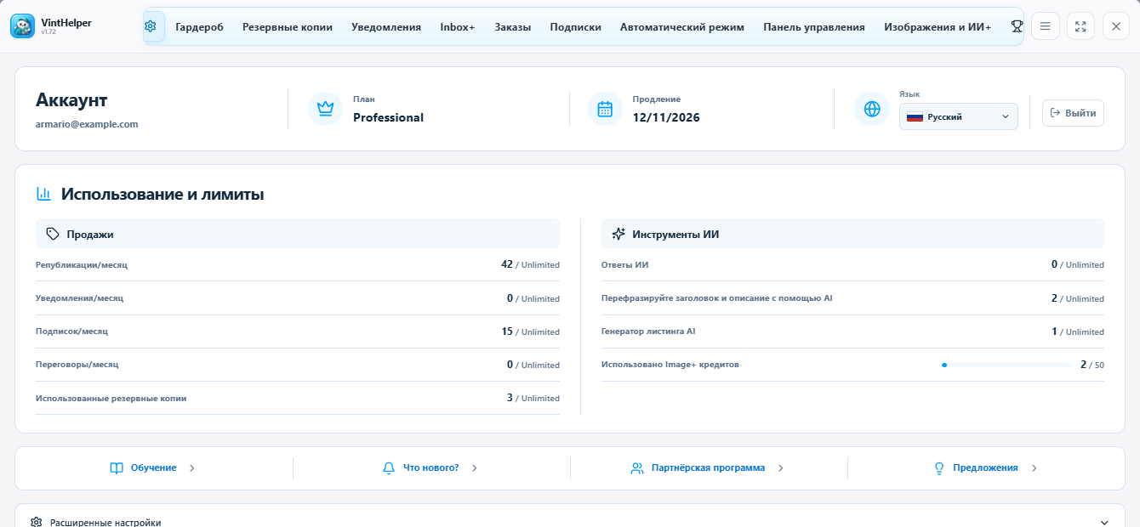Click the people icon beside Партнёрская программа
The width and height of the screenshot is (1140, 527).
637,467
